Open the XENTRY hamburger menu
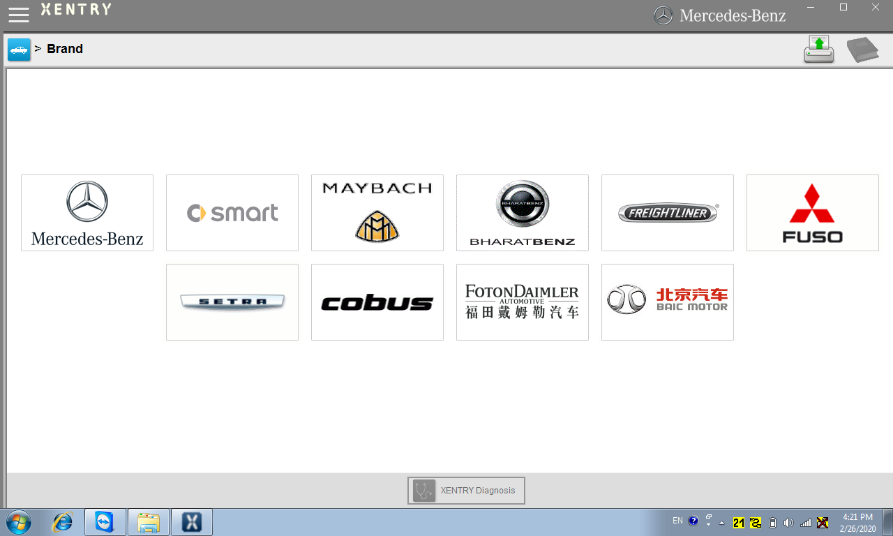Viewport: 893px width, 536px height. pyautogui.click(x=19, y=14)
